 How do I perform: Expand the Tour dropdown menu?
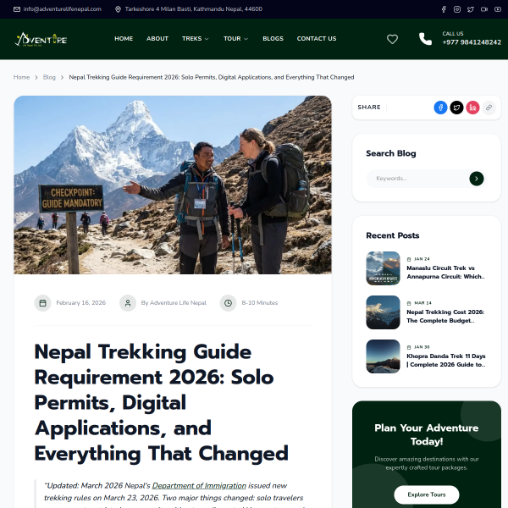click(x=236, y=39)
